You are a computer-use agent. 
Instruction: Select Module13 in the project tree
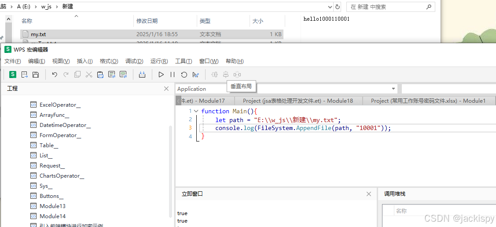52,206
